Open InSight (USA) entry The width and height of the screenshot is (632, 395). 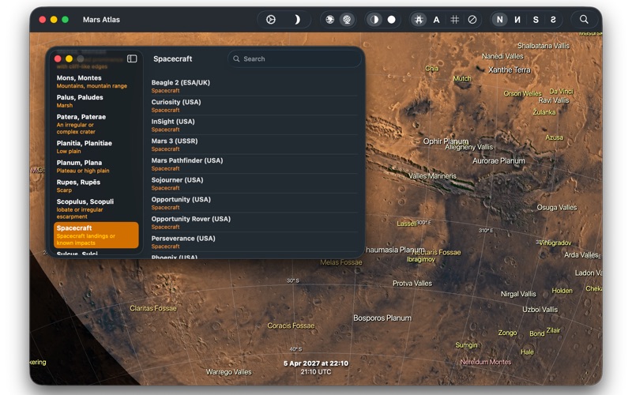(x=254, y=125)
